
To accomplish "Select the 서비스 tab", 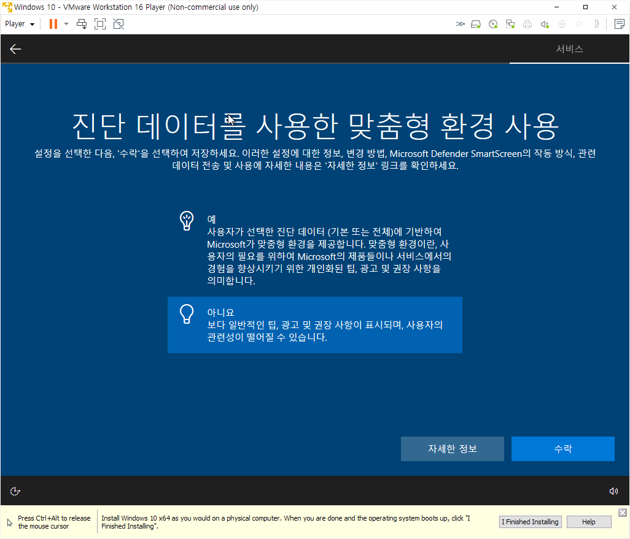I will 569,49.
